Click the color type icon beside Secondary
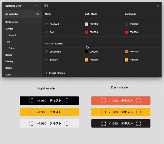 point(47,52)
